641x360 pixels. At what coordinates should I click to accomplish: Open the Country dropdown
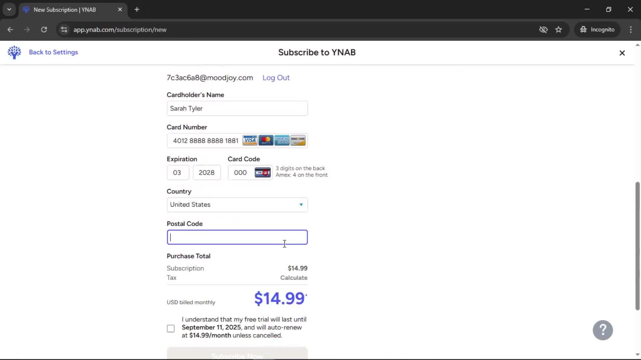(x=237, y=205)
